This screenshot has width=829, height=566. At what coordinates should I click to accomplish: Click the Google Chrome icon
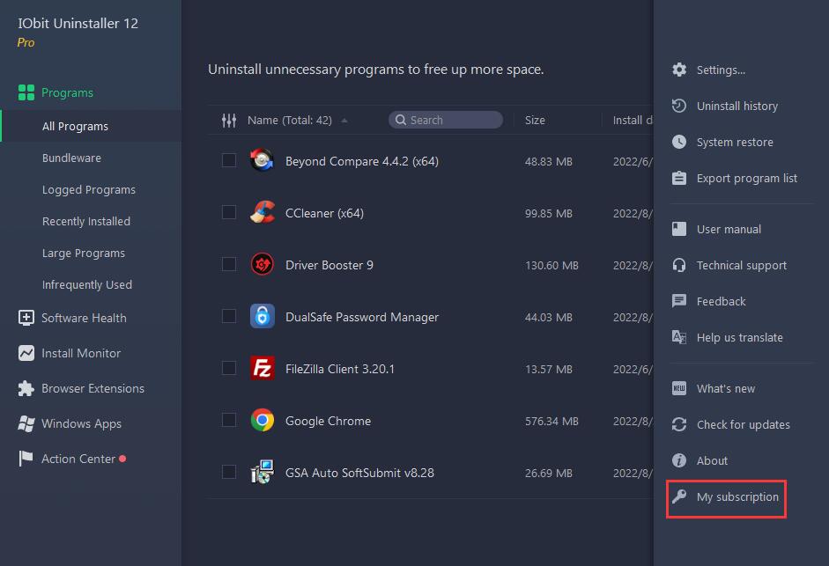tap(263, 420)
